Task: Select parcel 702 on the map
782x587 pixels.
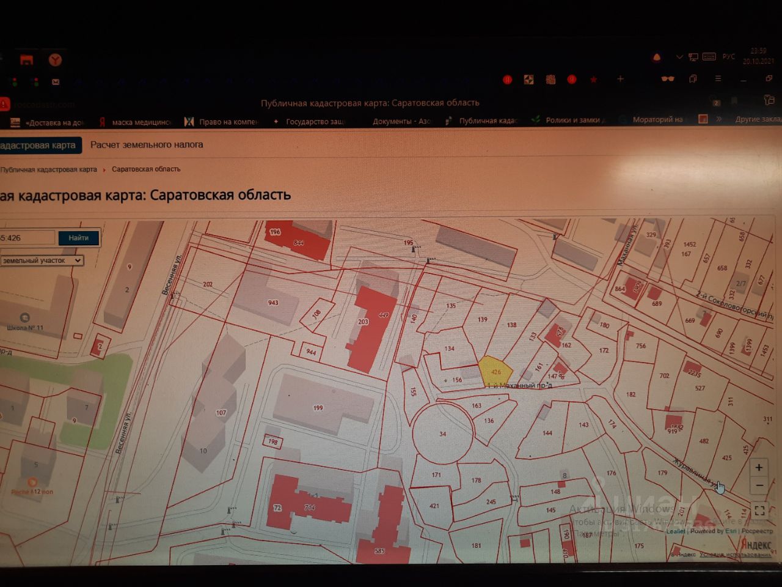Action: (x=664, y=376)
